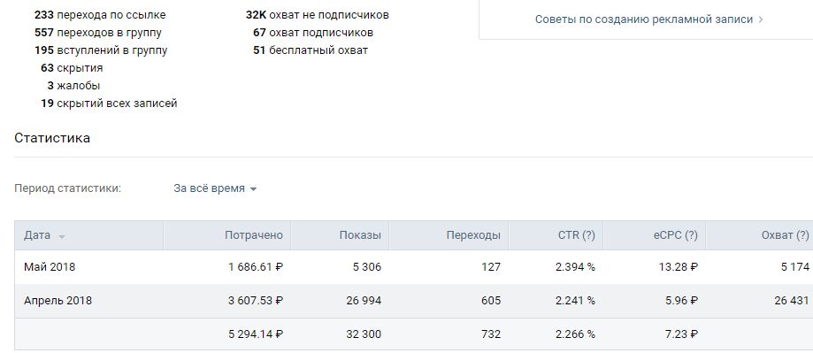Sort table by Потрачено column

click(254, 235)
